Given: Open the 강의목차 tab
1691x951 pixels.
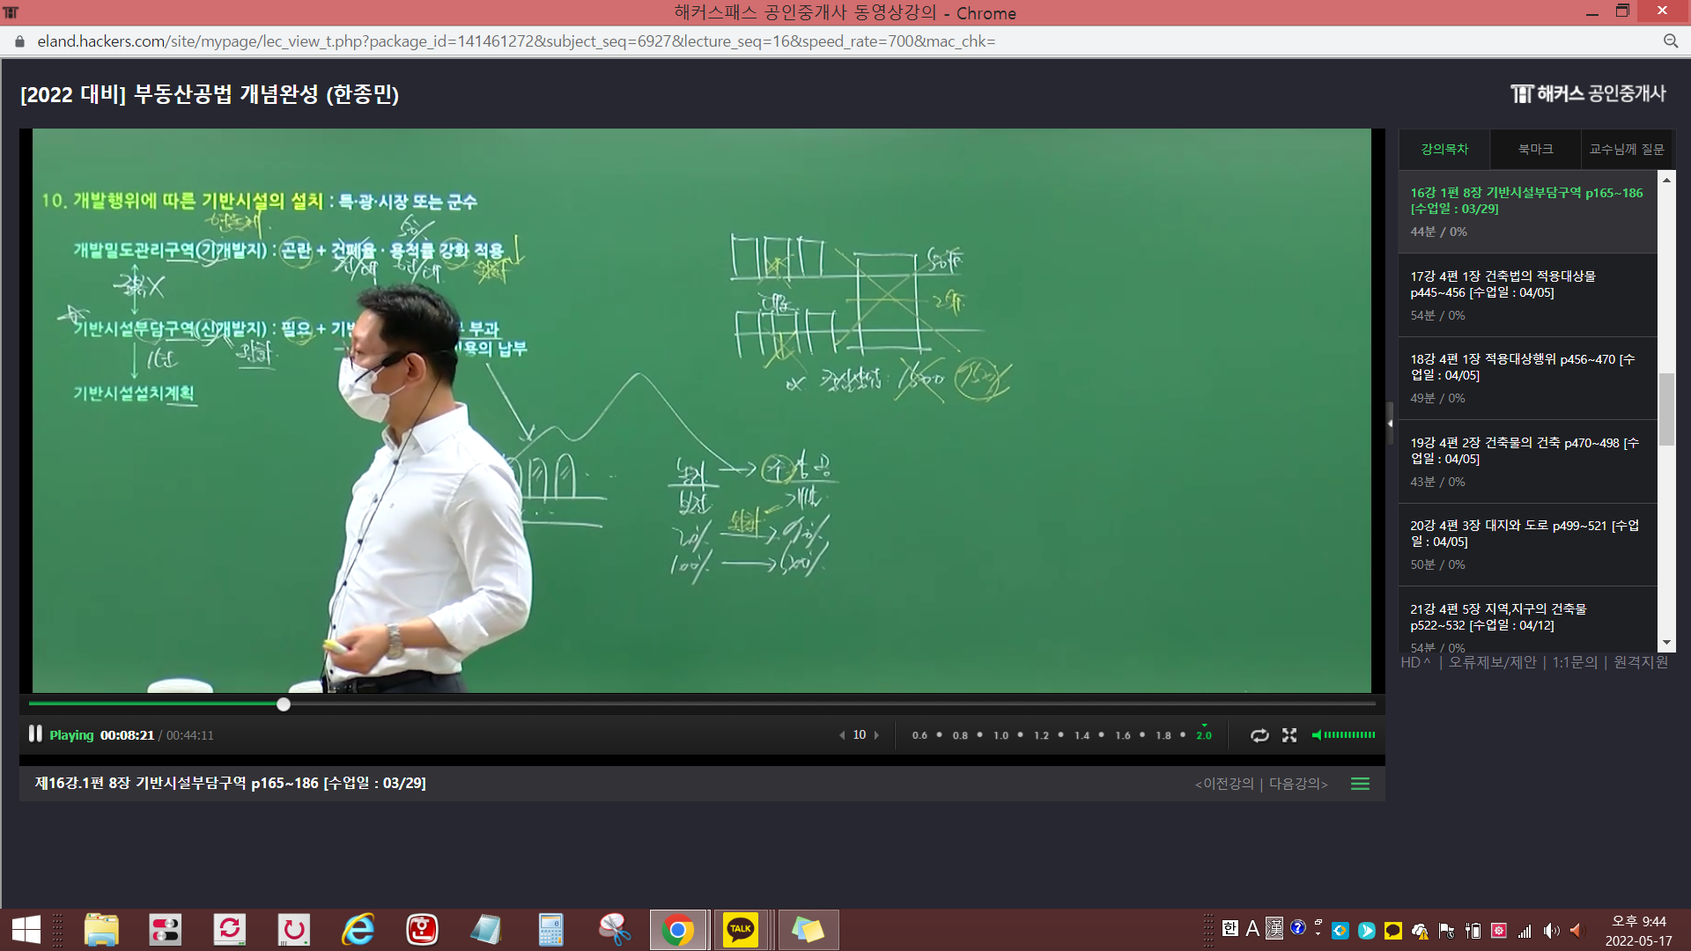Looking at the screenshot, I should 1444,150.
